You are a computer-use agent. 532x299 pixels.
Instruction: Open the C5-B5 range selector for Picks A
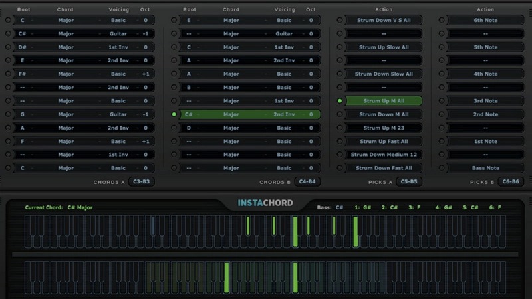point(409,181)
